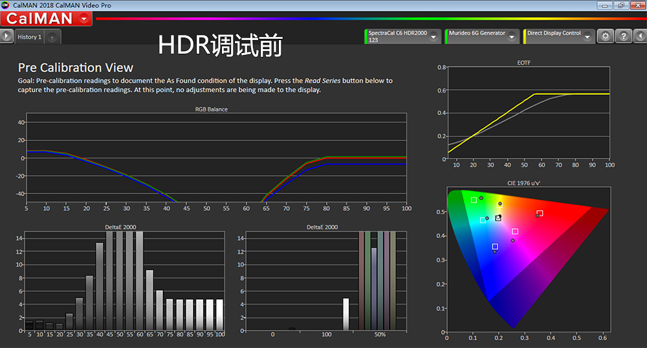The width and height of the screenshot is (647, 348).
Task: Click the CalMAN logo
Action: [x=39, y=19]
